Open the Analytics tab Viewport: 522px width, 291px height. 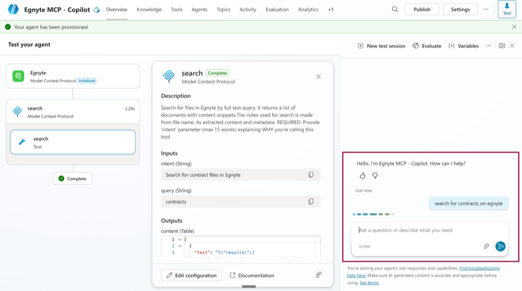point(308,9)
